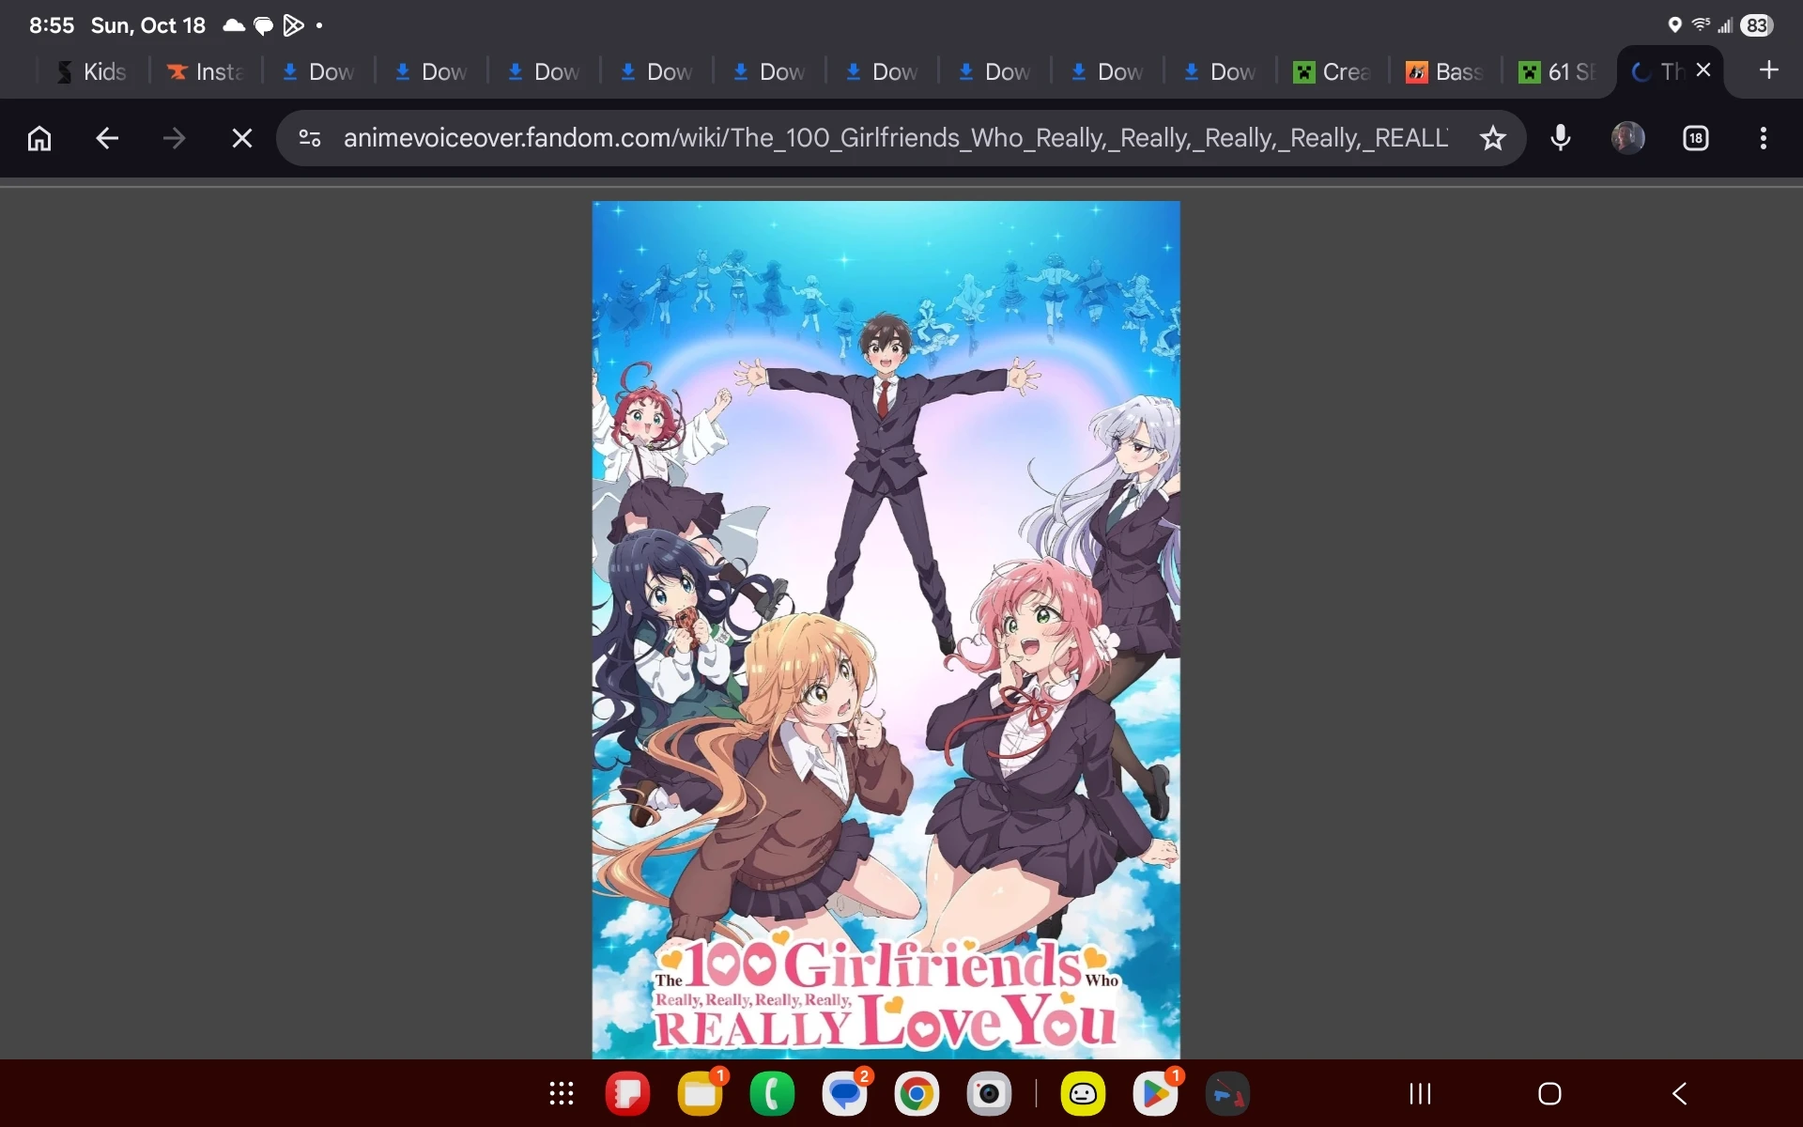Tap the 100 Girlfriends poster image

[886, 629]
